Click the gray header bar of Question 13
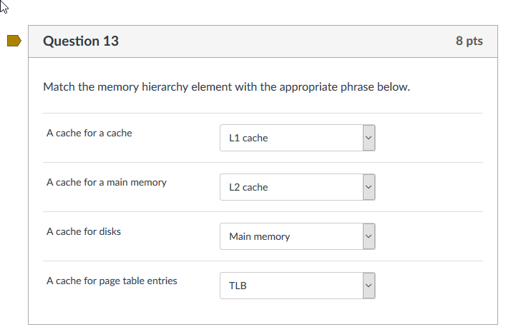 tap(286, 41)
